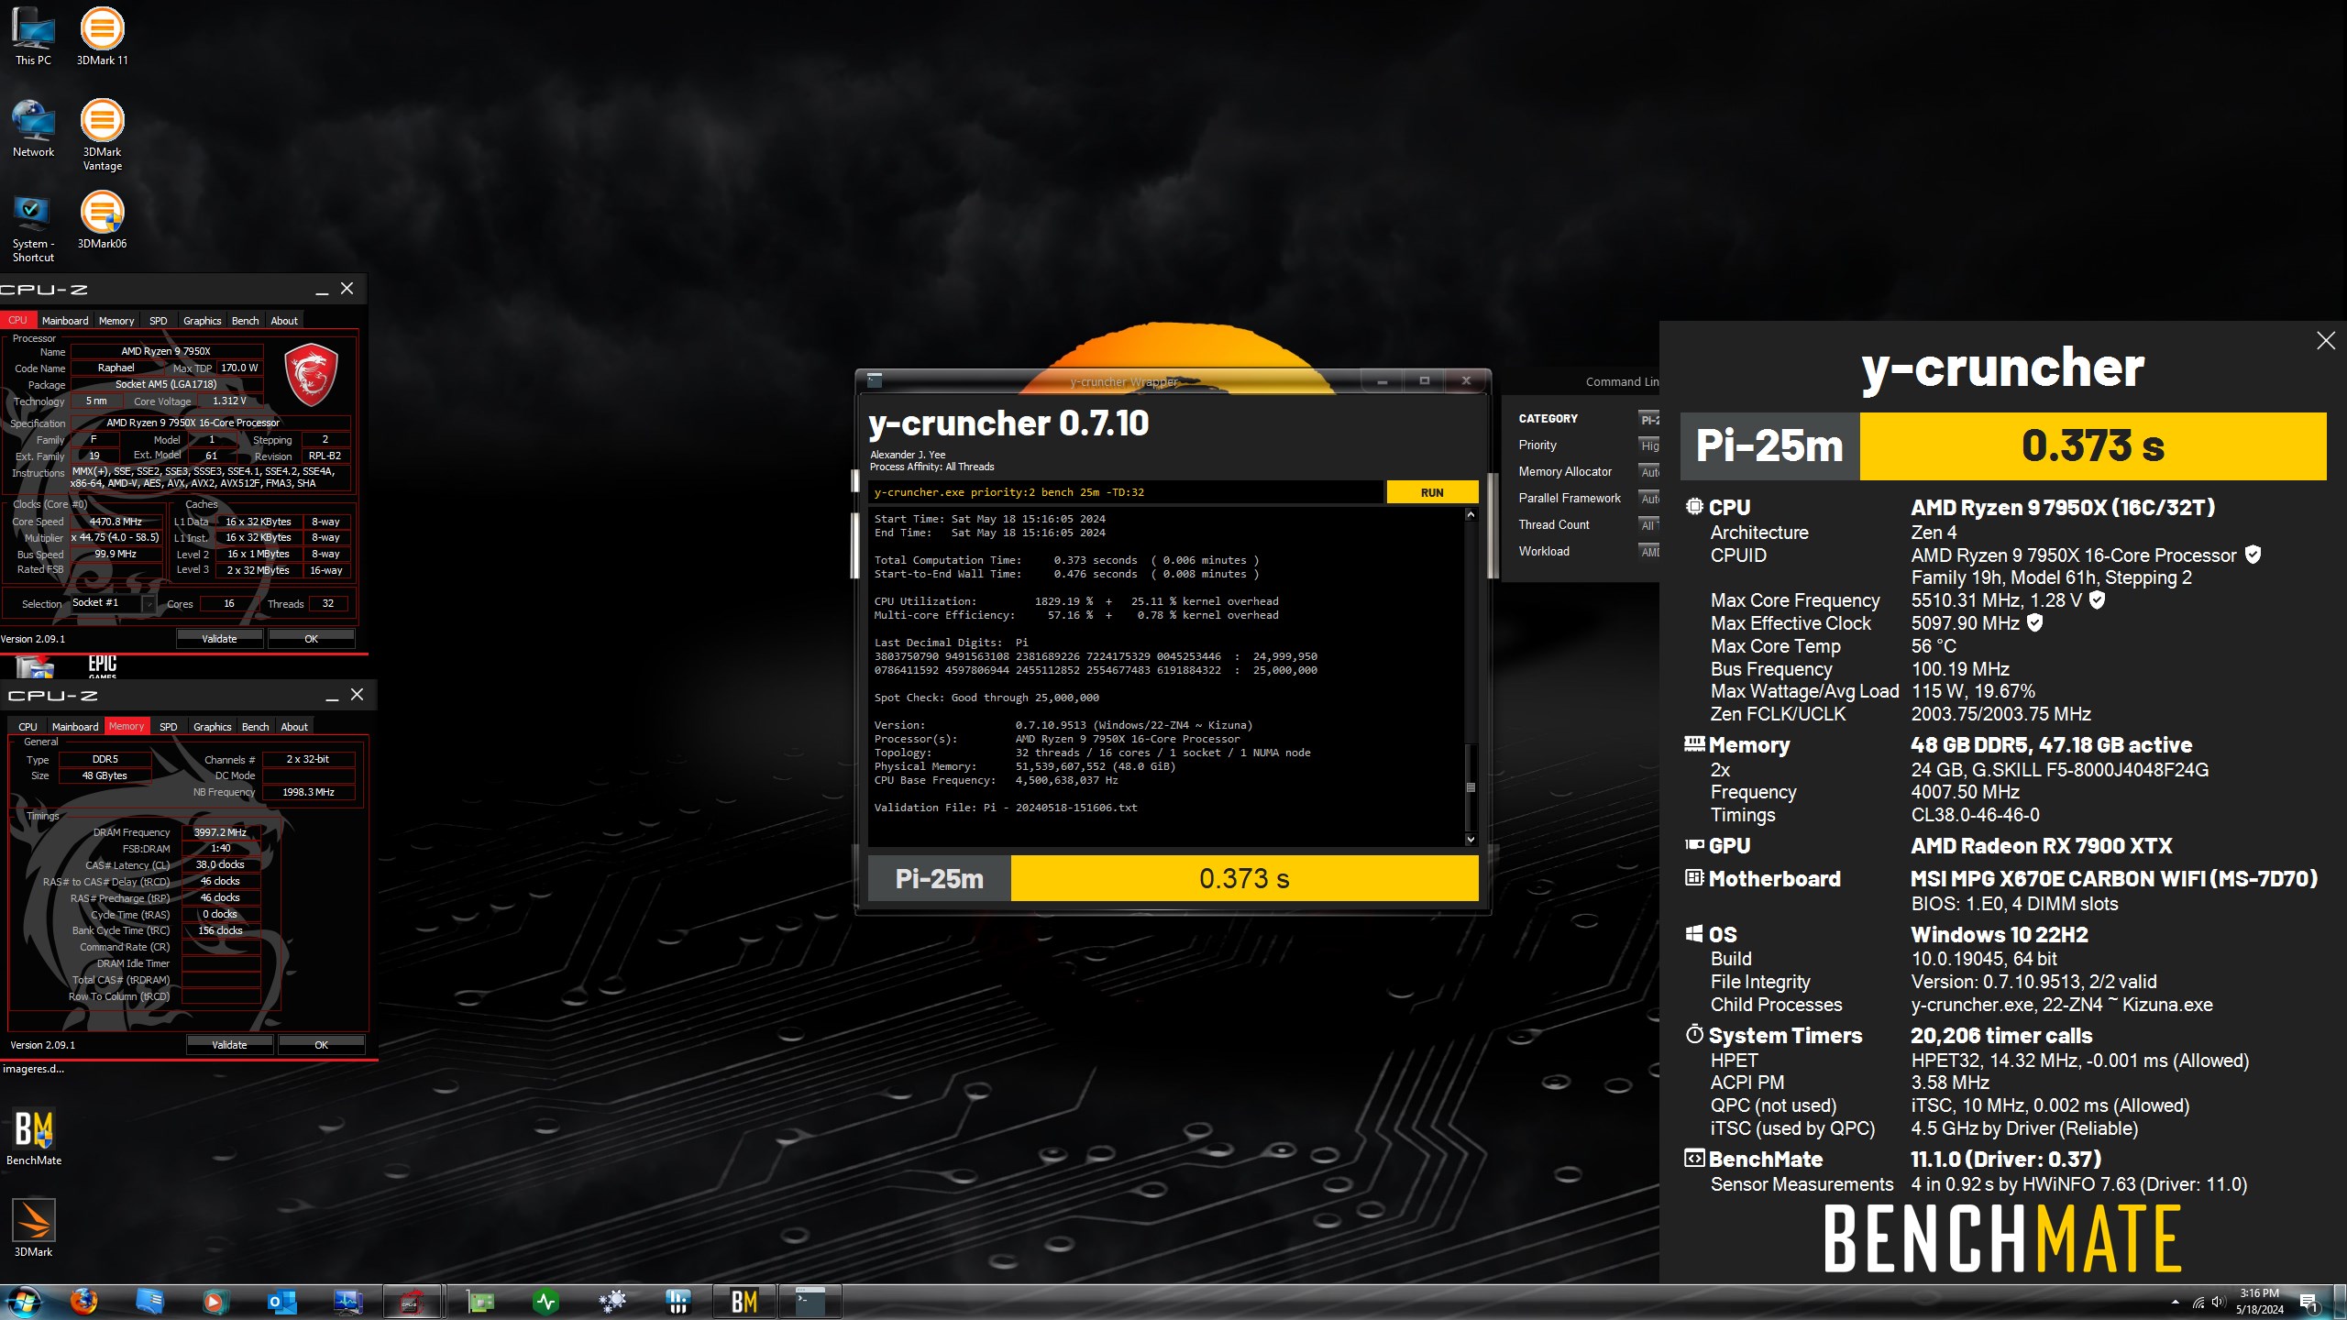This screenshot has width=2347, height=1320.
Task: Open Graphics tab in lower CPU-Z window
Action: click(x=212, y=727)
